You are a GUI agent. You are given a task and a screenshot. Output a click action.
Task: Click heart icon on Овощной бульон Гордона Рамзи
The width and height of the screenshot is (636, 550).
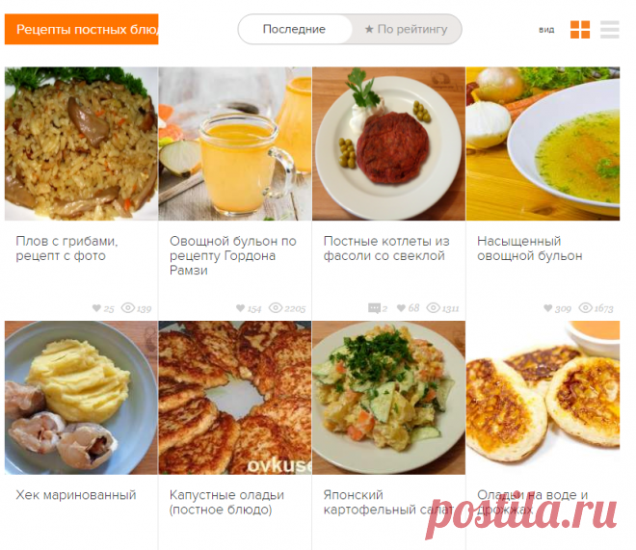tap(240, 308)
